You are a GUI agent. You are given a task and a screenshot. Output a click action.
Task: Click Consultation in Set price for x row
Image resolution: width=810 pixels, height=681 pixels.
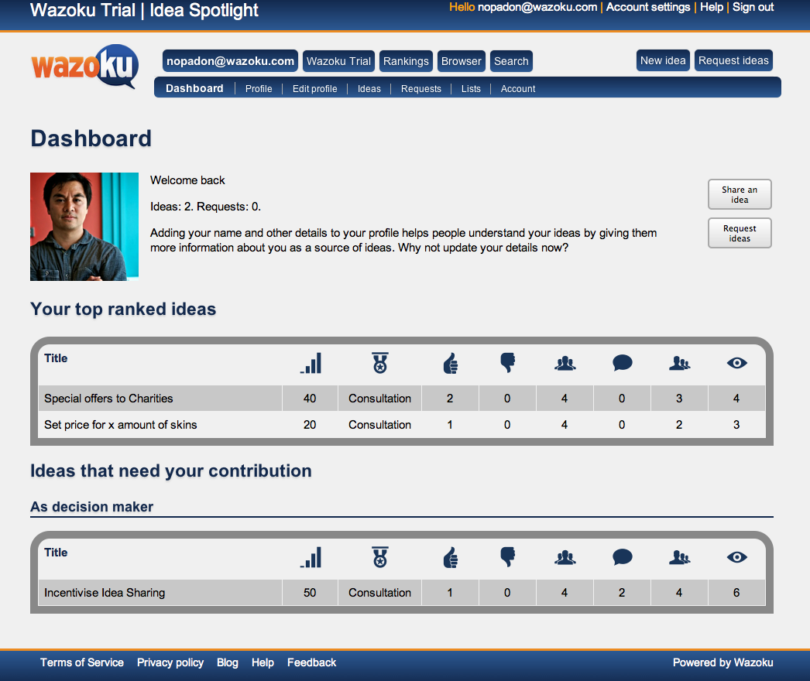tap(379, 425)
